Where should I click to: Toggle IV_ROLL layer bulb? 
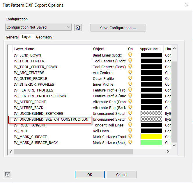point(130,131)
